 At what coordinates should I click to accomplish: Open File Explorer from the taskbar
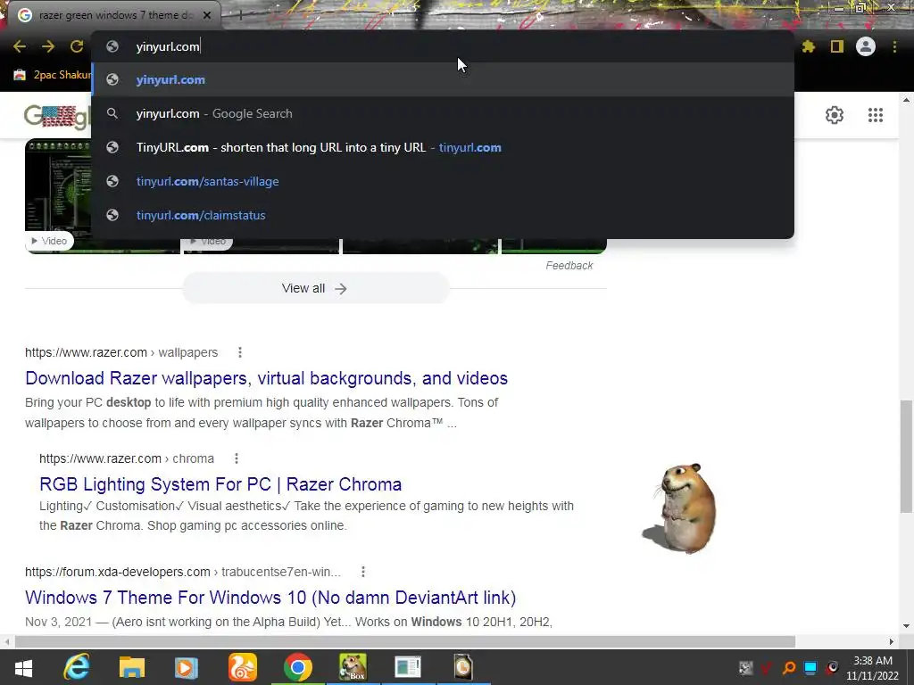point(132,667)
